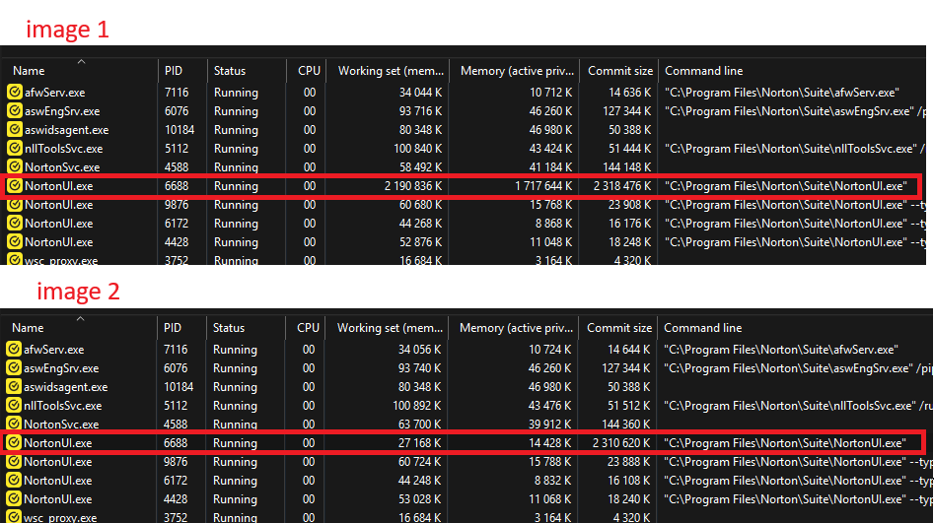Click the sort arrow above Name in image 2
The image size is (934, 523).
pyautogui.click(x=80, y=318)
